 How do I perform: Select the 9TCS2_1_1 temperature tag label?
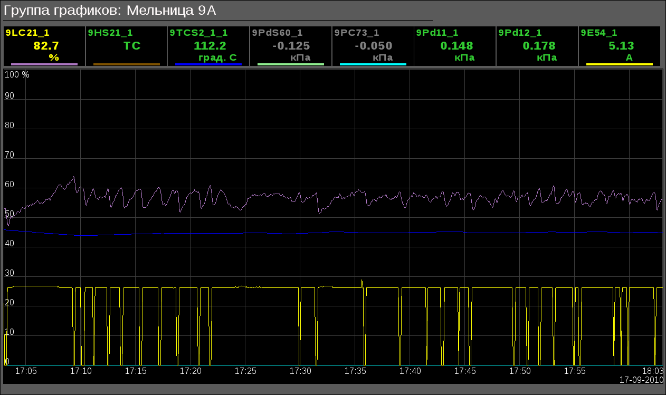tap(199, 33)
